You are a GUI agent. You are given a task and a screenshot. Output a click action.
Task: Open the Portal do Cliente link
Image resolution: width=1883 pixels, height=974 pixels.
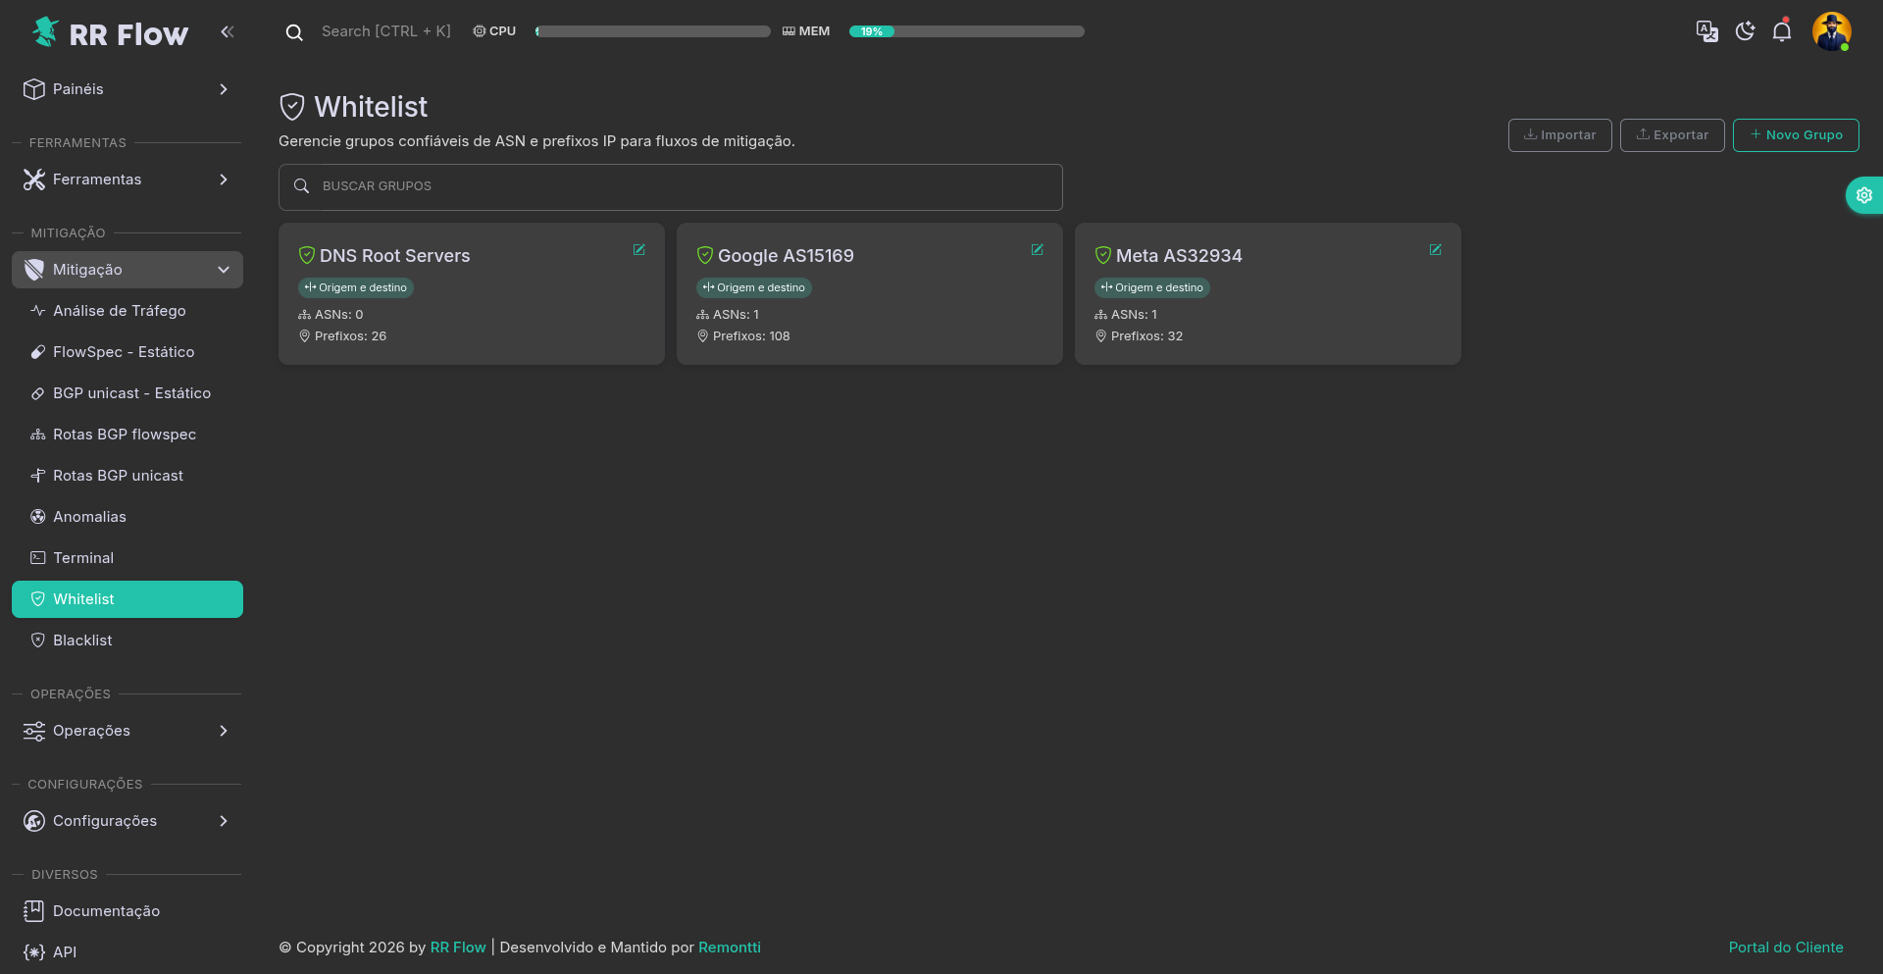(1785, 948)
